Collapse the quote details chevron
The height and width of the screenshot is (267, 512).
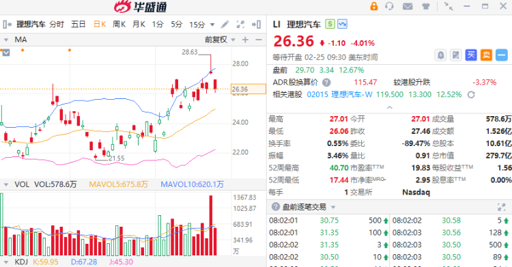(x=389, y=107)
